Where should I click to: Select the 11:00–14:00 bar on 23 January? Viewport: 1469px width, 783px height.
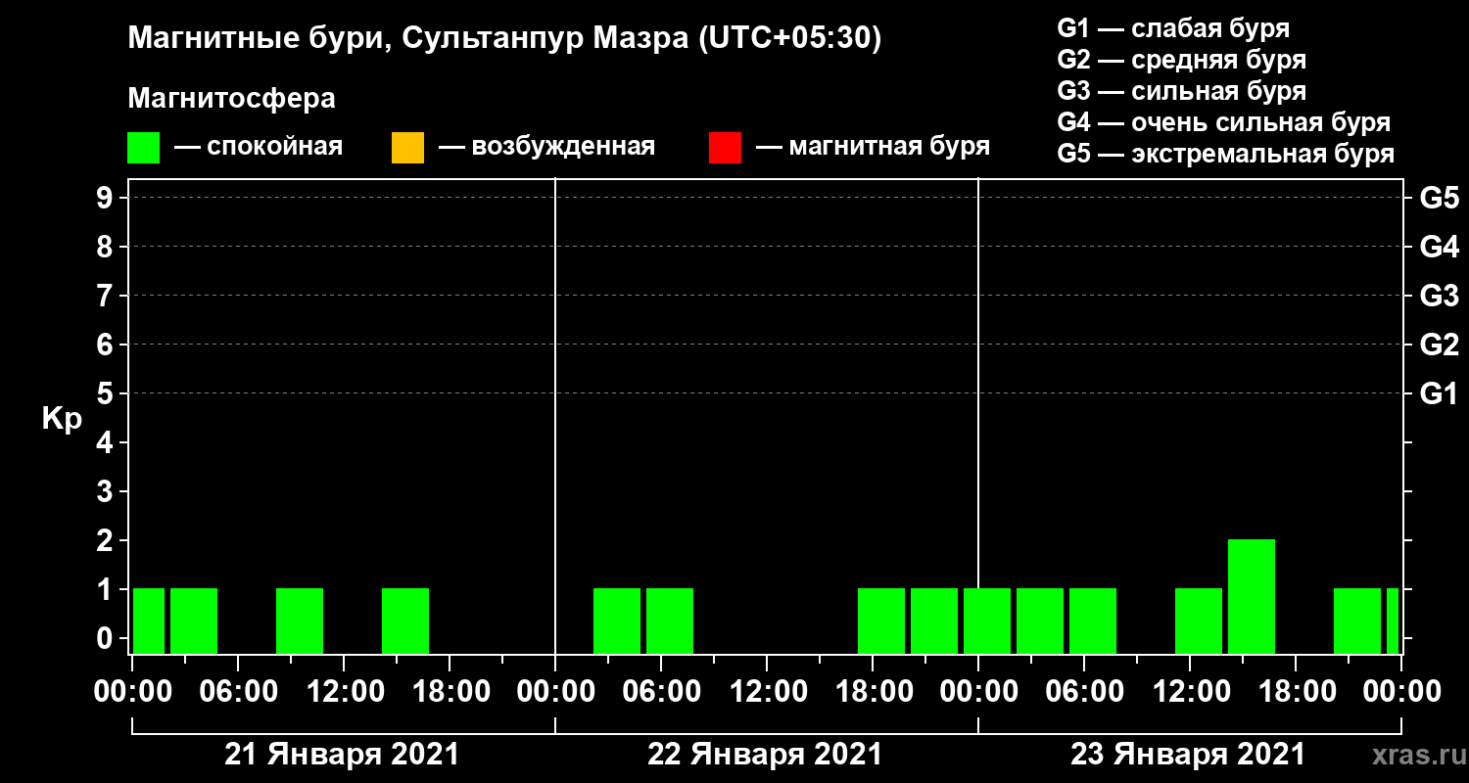coord(1199,621)
